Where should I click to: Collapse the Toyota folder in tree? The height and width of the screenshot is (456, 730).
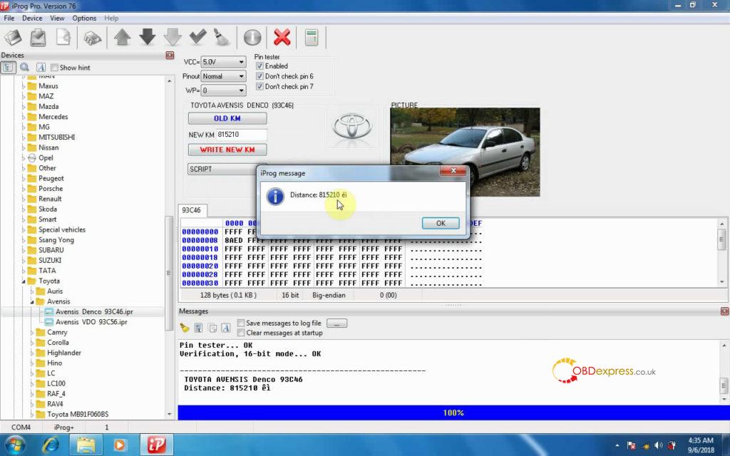click(x=24, y=281)
